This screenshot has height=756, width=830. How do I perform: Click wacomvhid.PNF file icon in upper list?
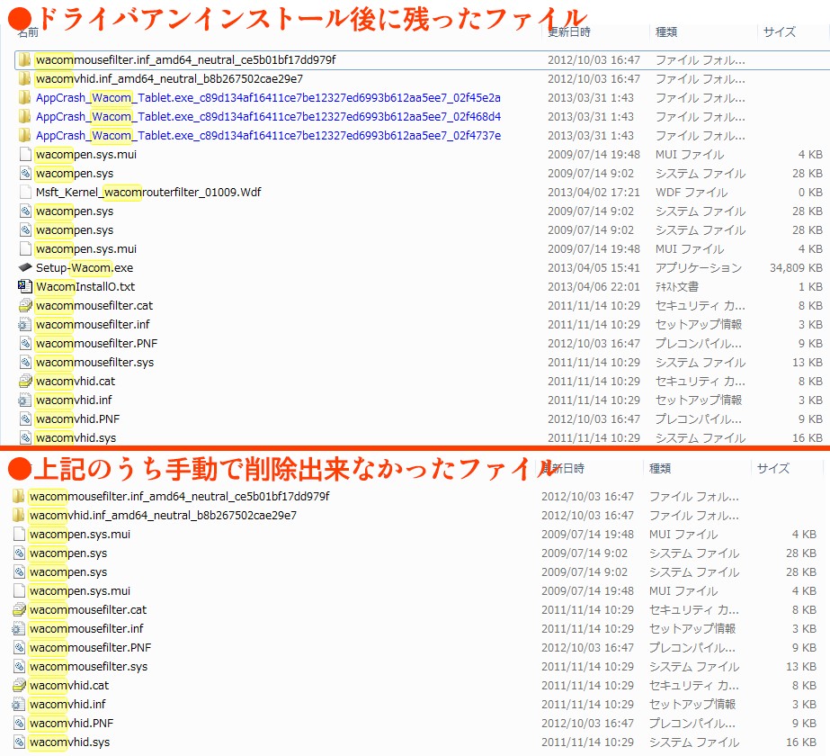[25, 419]
